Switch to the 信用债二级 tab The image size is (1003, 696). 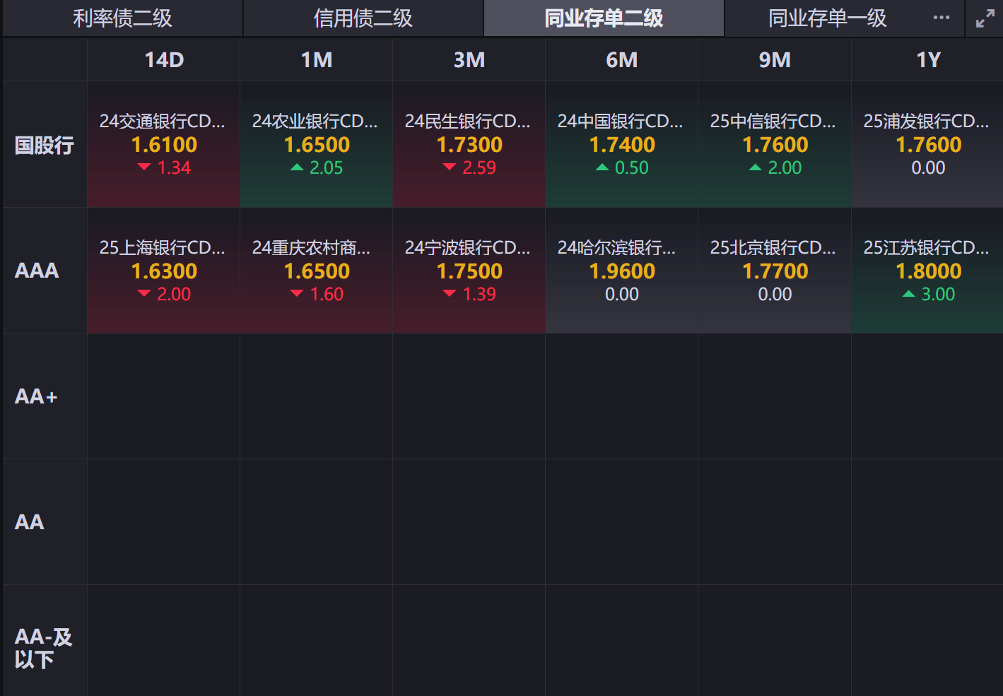[x=363, y=18]
